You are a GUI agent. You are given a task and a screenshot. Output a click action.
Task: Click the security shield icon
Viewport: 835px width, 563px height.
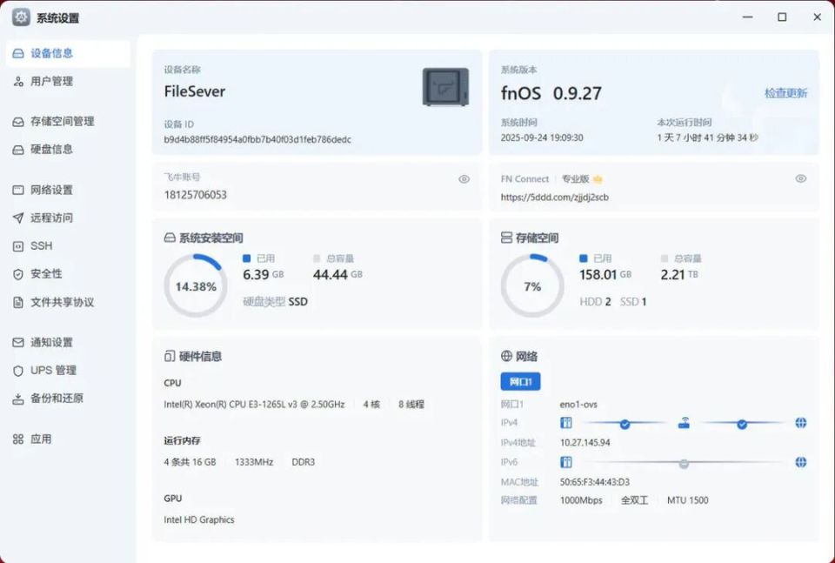click(18, 274)
